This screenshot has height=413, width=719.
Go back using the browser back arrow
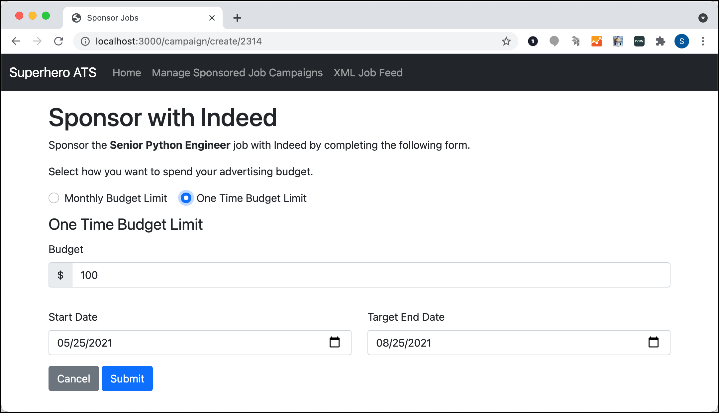pyautogui.click(x=16, y=41)
